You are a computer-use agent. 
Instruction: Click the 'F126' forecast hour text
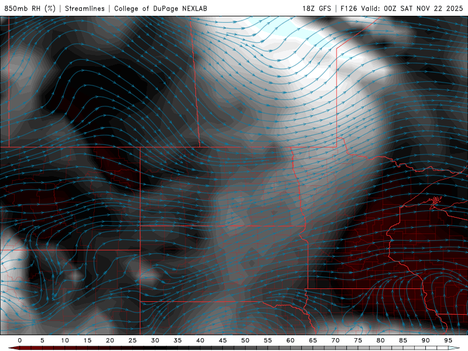pyautogui.click(x=349, y=8)
